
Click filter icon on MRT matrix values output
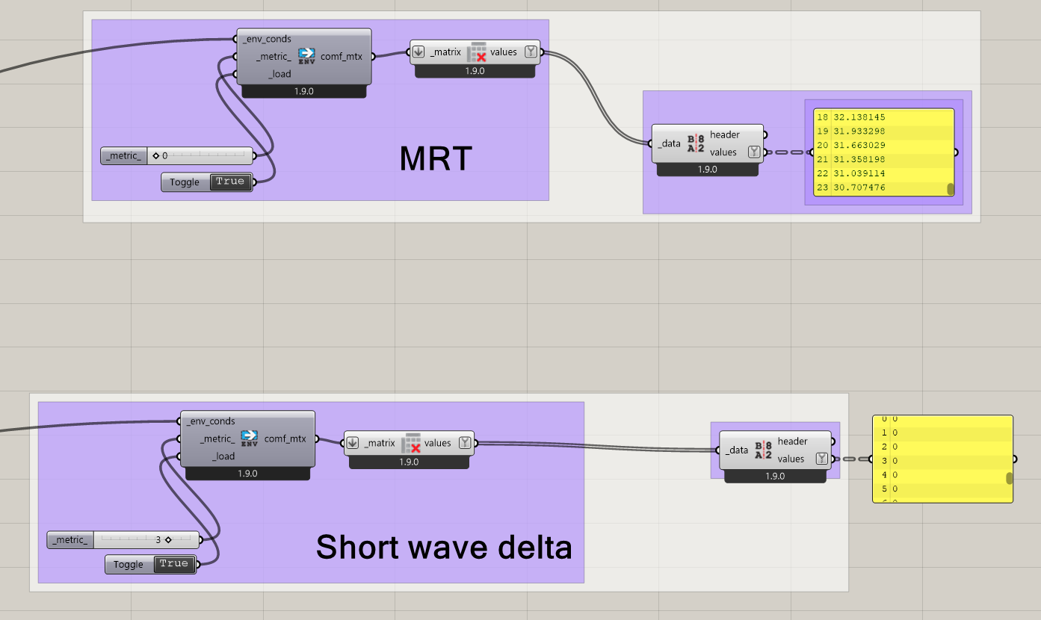pyautogui.click(x=531, y=52)
